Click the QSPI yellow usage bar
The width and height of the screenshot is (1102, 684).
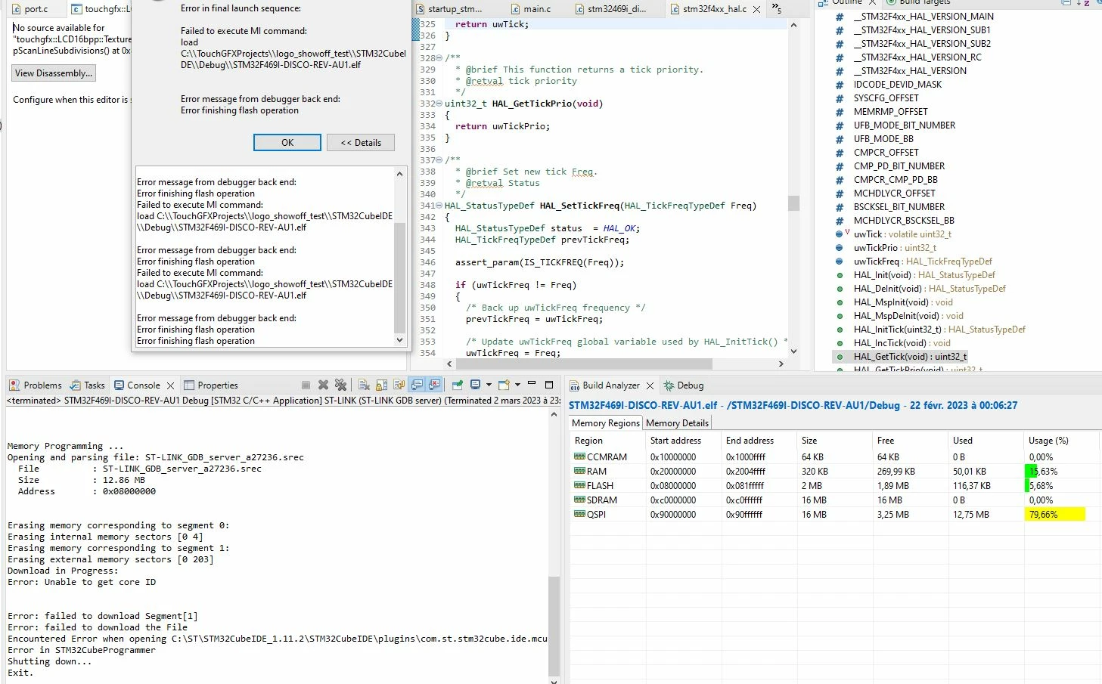(x=1056, y=514)
